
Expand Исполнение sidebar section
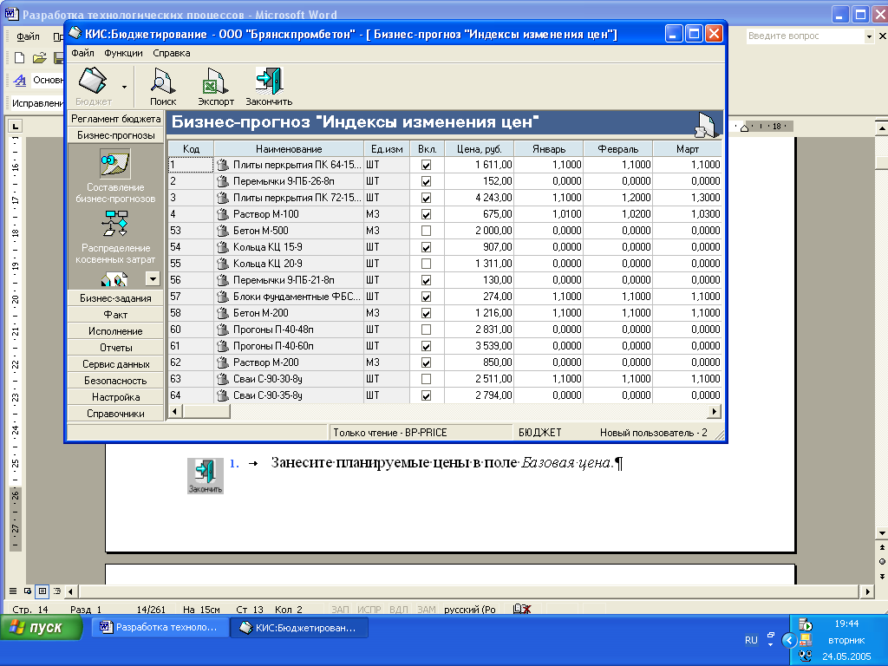pyautogui.click(x=115, y=331)
